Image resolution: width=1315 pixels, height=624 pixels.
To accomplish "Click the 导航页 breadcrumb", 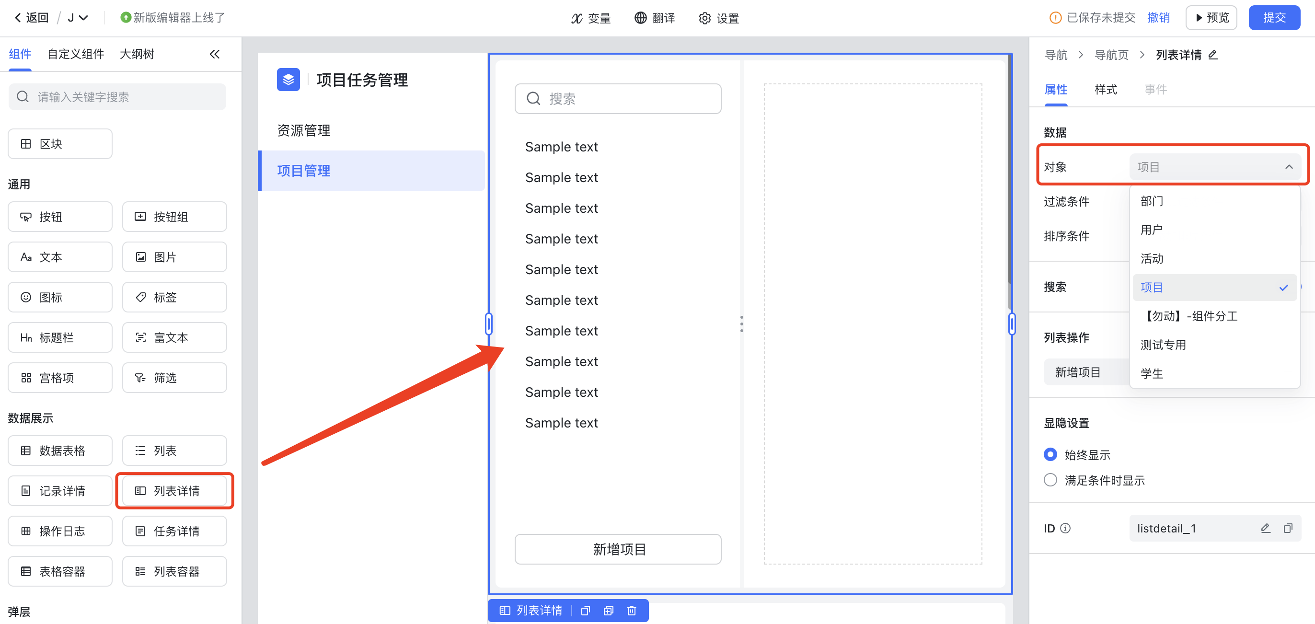I will 1111,55.
